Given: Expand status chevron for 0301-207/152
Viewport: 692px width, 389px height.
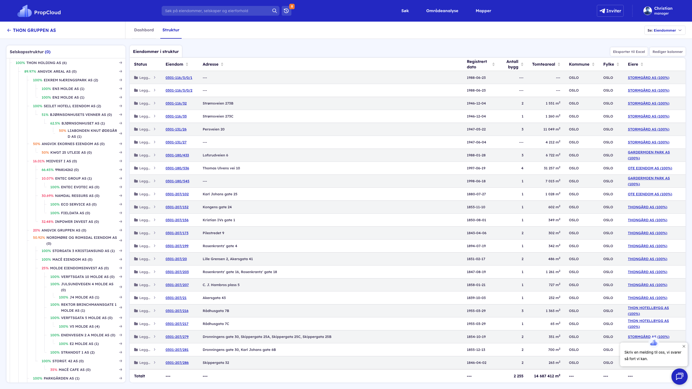Looking at the screenshot, I should (x=155, y=207).
